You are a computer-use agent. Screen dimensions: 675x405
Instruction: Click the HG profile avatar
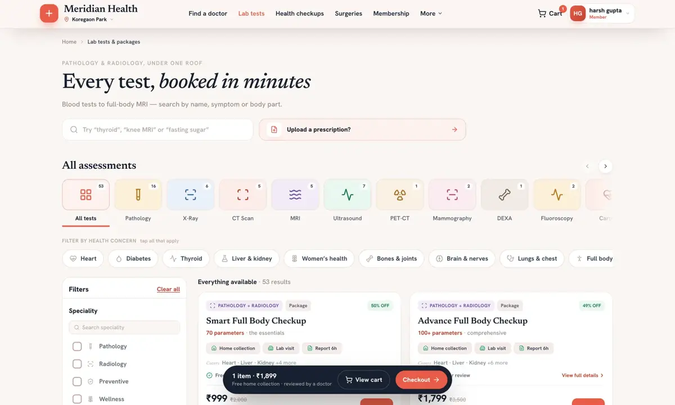pyautogui.click(x=578, y=13)
